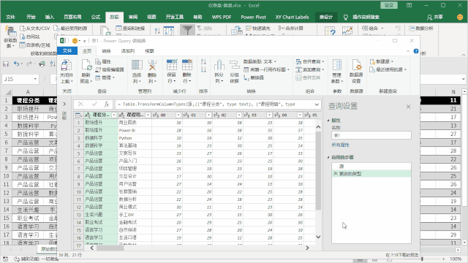Open XY Chart Labels tab in Excel
Viewport: 468px width, 263px height.
pyautogui.click(x=292, y=17)
